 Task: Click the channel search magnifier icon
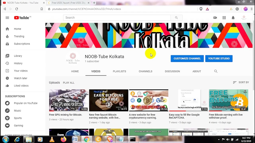pos(216,71)
